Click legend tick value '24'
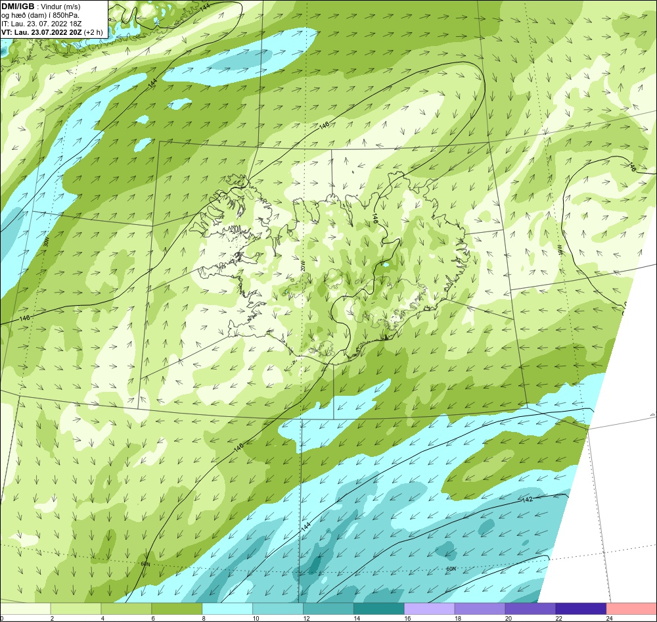The height and width of the screenshot is (622, 657). 609,618
